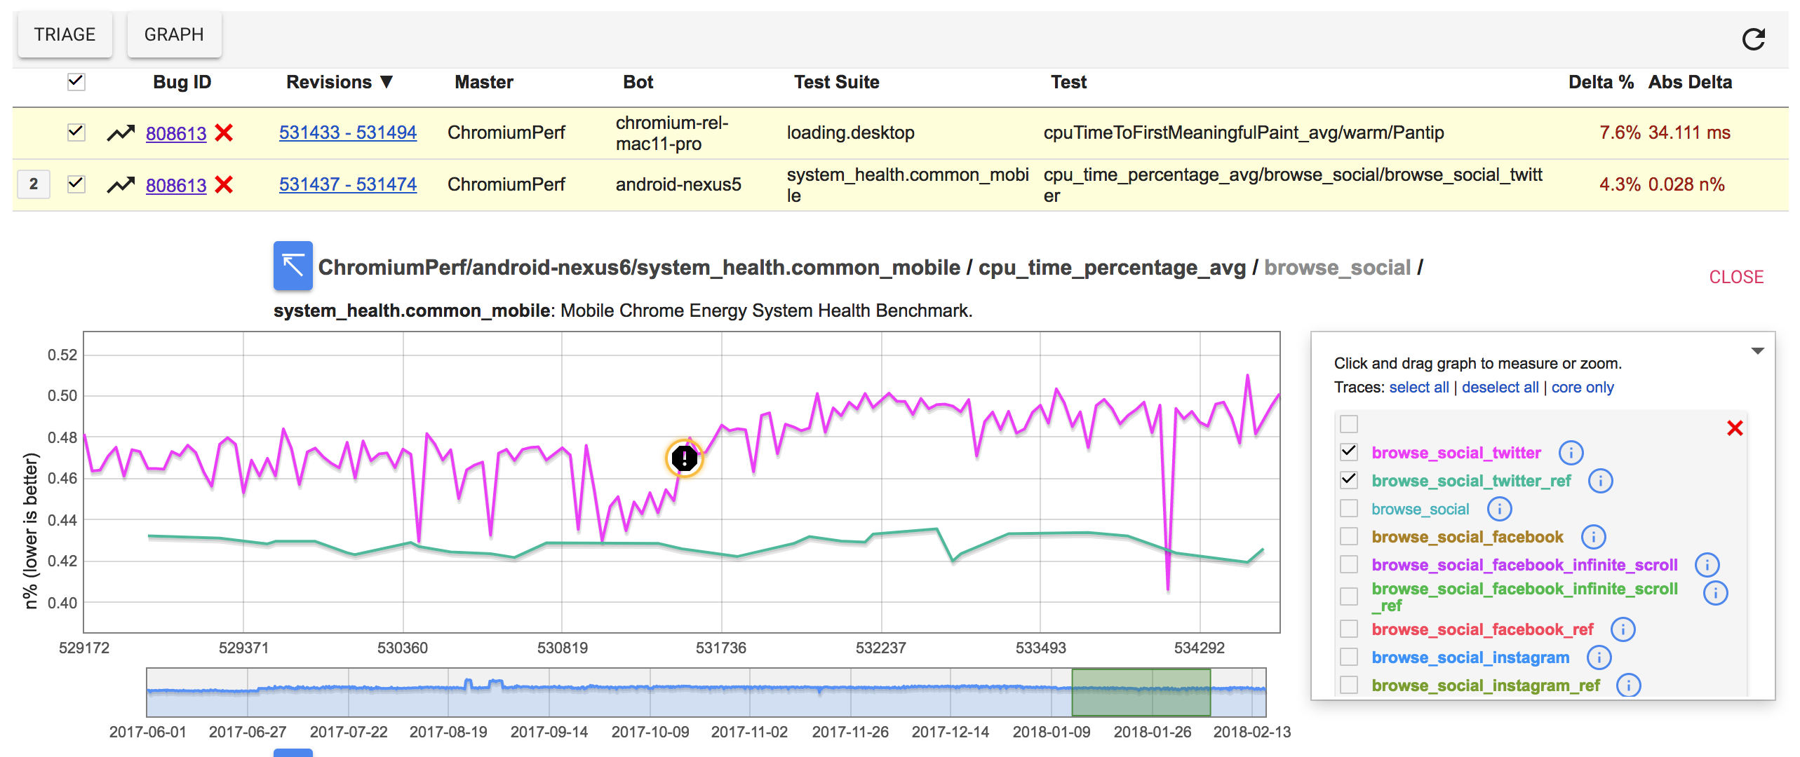Open the TRIAGE tab button
The height and width of the screenshot is (757, 1800).
(x=65, y=34)
